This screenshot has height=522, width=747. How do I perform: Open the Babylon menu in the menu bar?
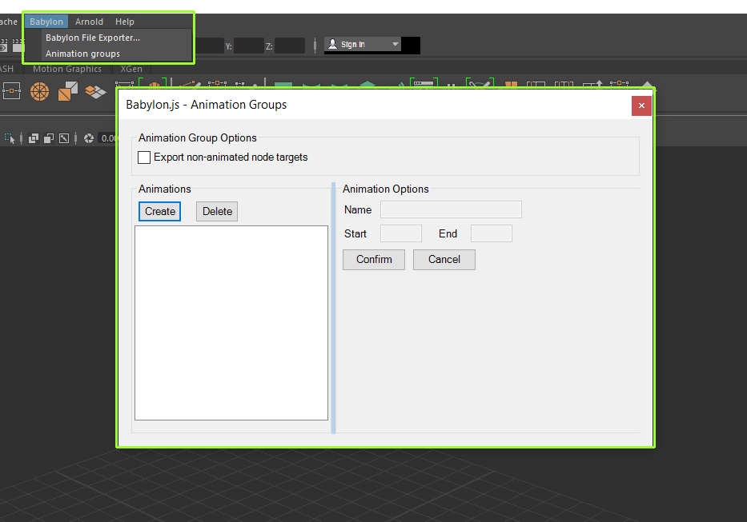pos(46,22)
